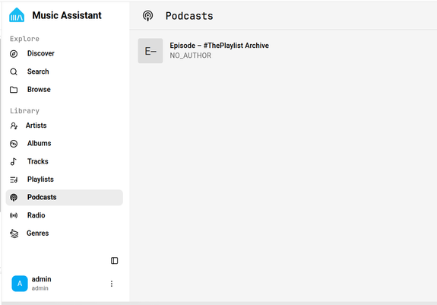Click the Podcasts icon in sidebar
The height and width of the screenshot is (305, 437).
pos(14,198)
